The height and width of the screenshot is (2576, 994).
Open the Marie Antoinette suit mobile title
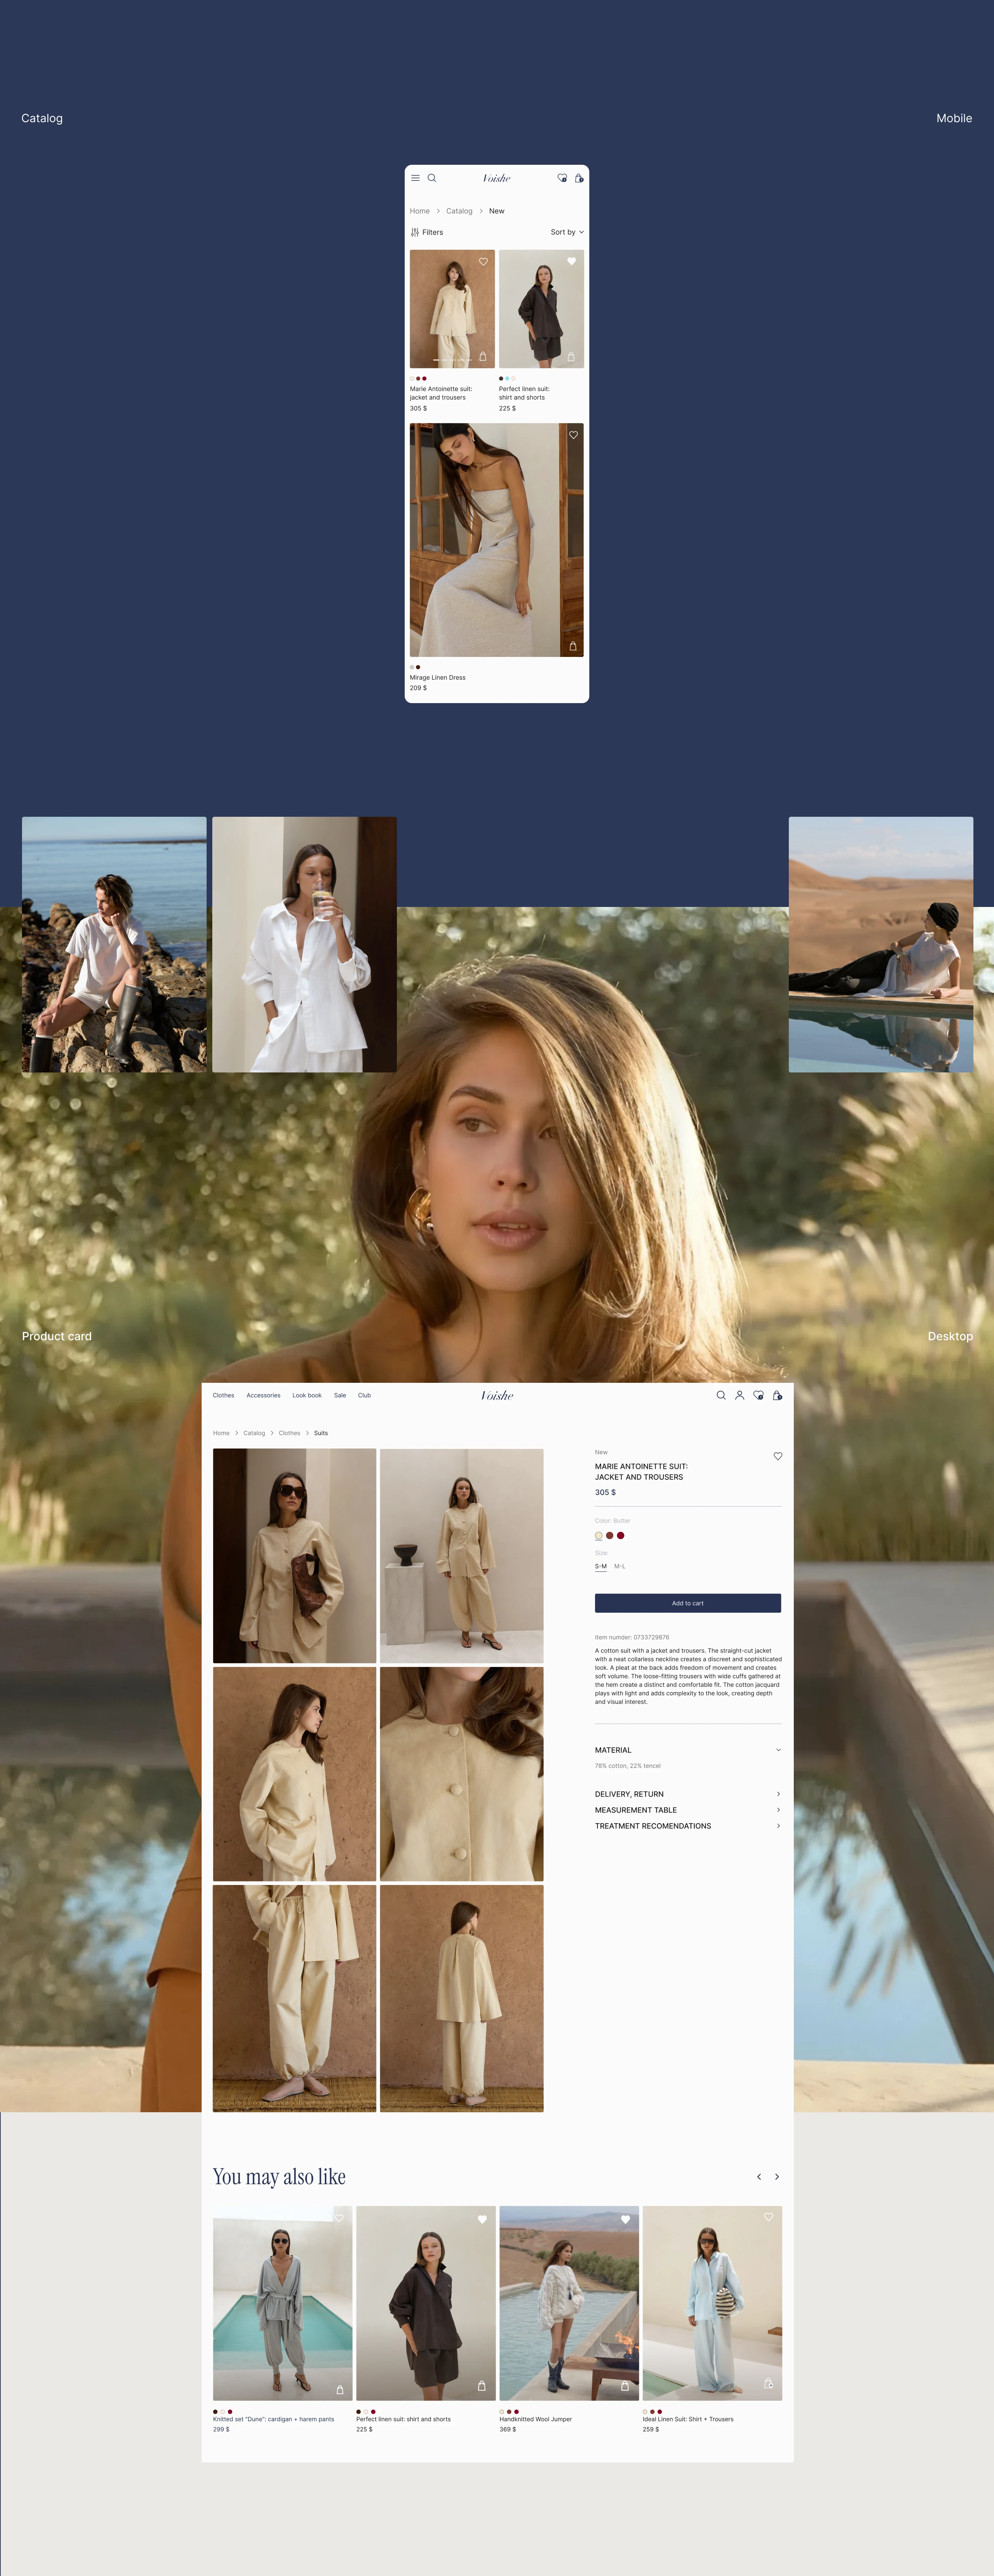[x=441, y=393]
